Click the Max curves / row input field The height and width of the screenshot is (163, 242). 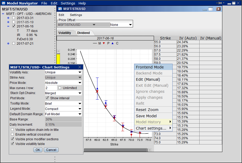click(x=51, y=88)
